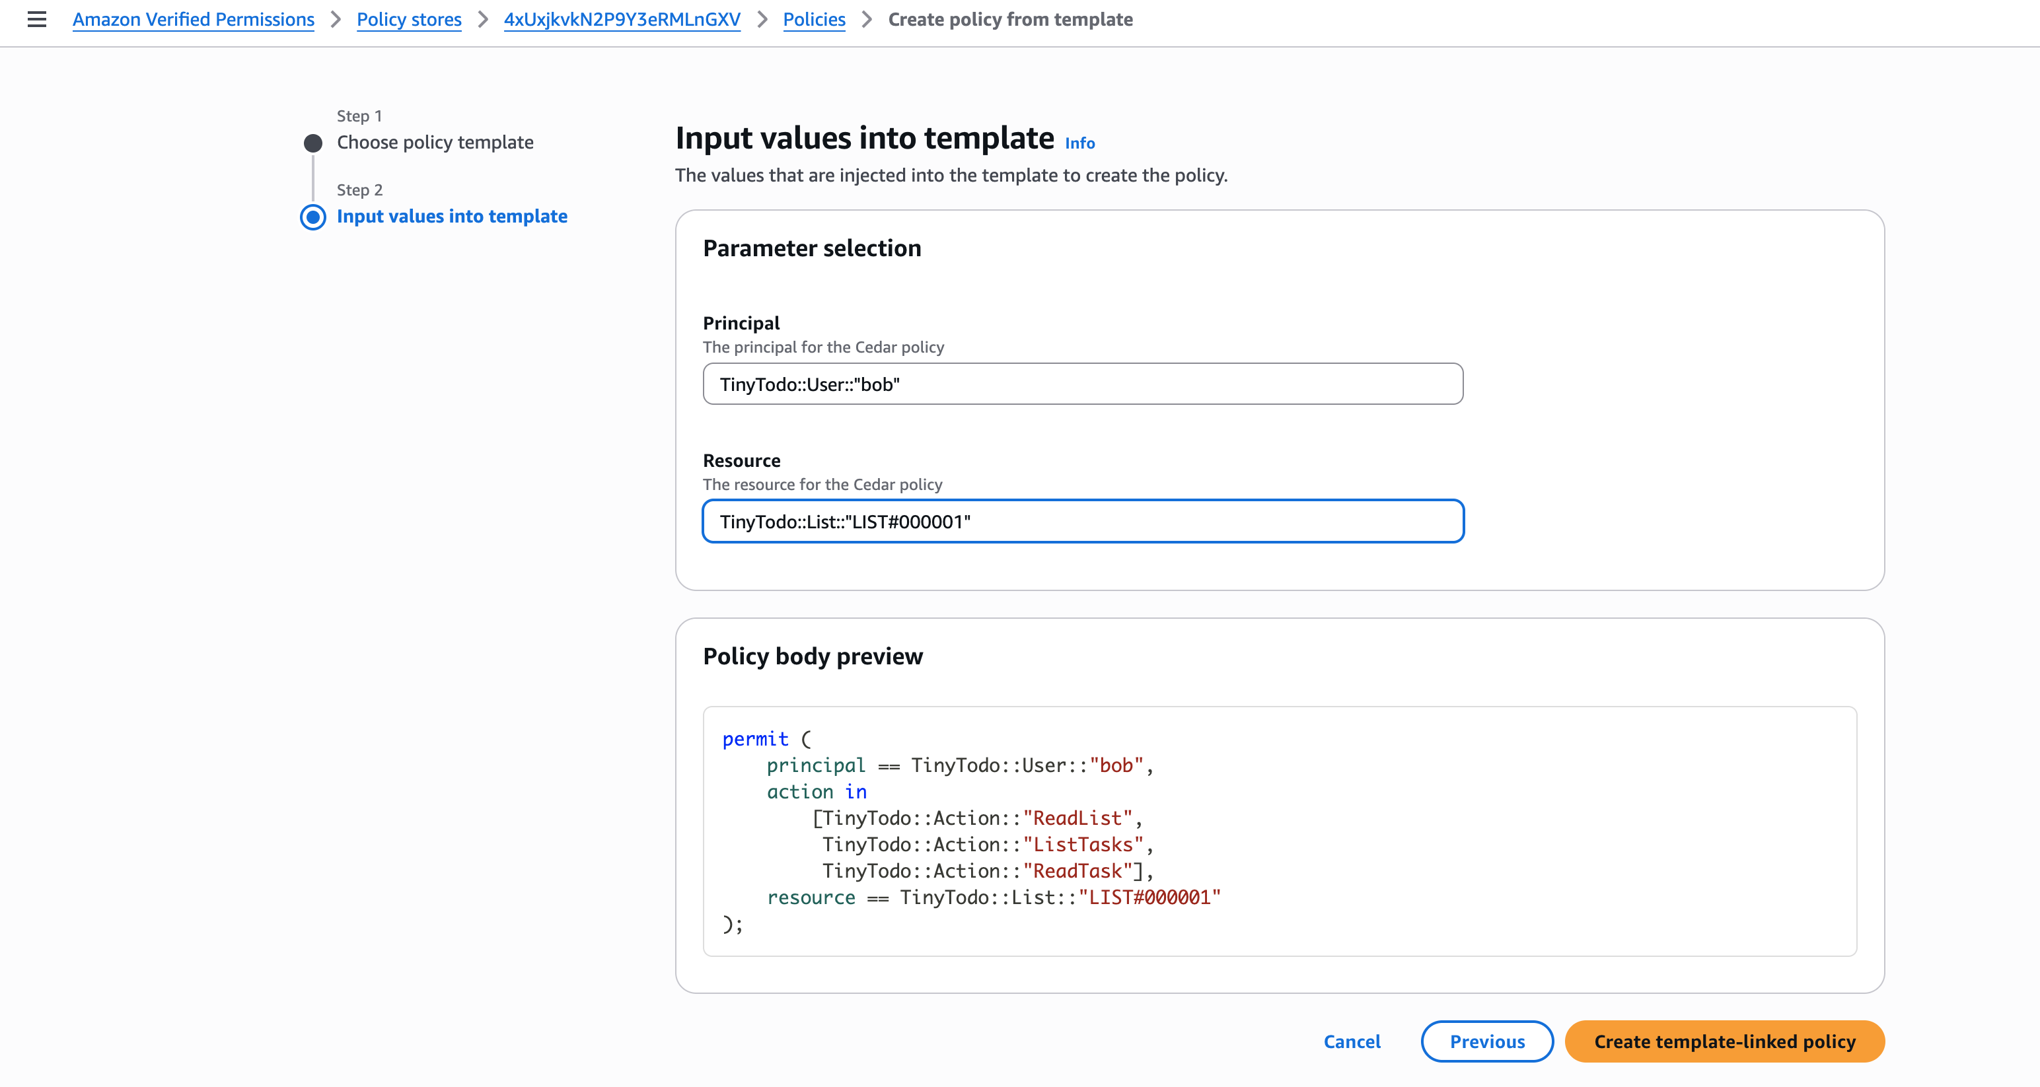Image resolution: width=2040 pixels, height=1087 pixels.
Task: Click chevron after Amazon Verified Permissions
Action: point(336,19)
